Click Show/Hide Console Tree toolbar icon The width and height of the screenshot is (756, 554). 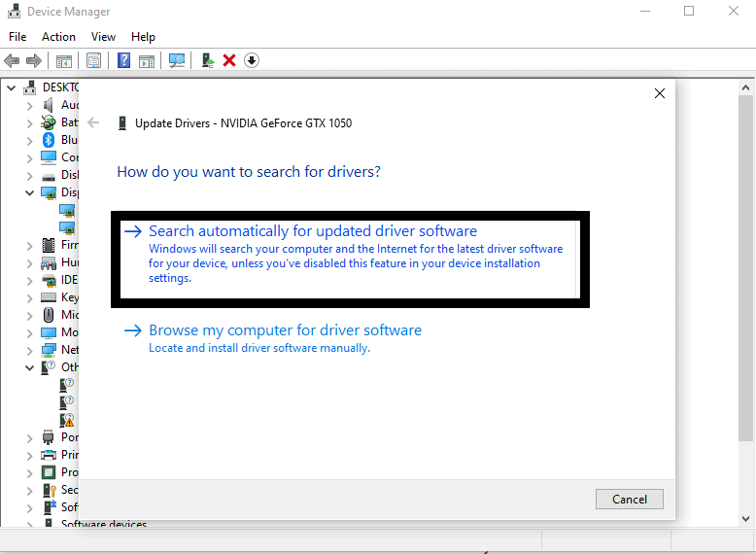pyautogui.click(x=63, y=61)
